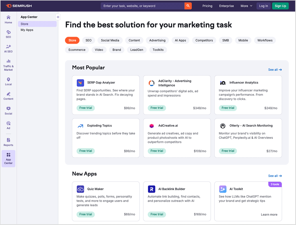Viewport: 296px width, 225px height.
Task: Open Enterprise in the top navigation
Action: tap(226, 6)
